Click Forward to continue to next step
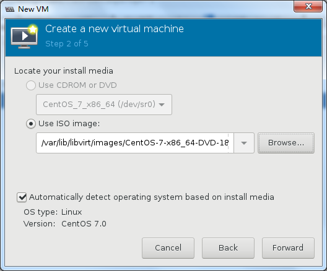Screen dimensions: 327x271 click(288, 248)
